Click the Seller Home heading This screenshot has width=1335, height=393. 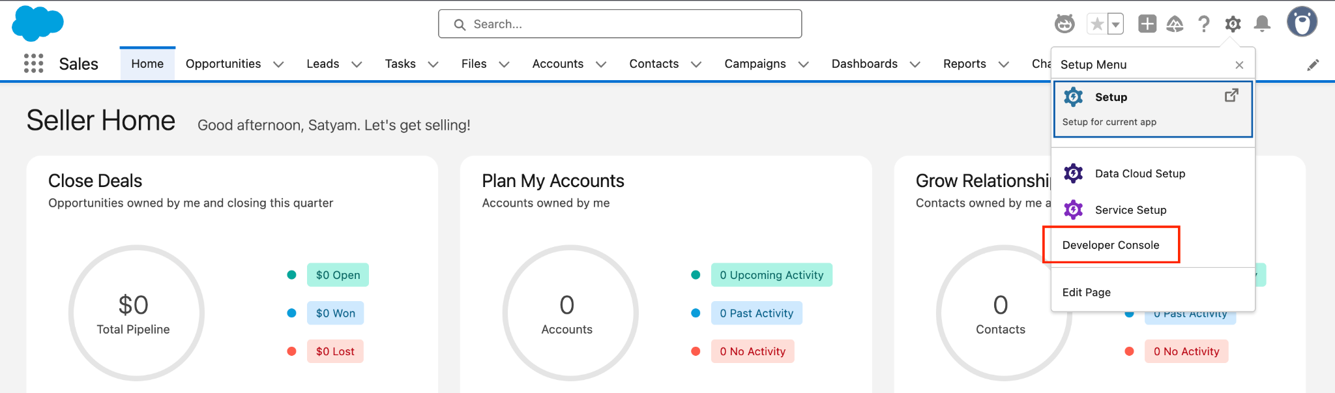click(101, 121)
